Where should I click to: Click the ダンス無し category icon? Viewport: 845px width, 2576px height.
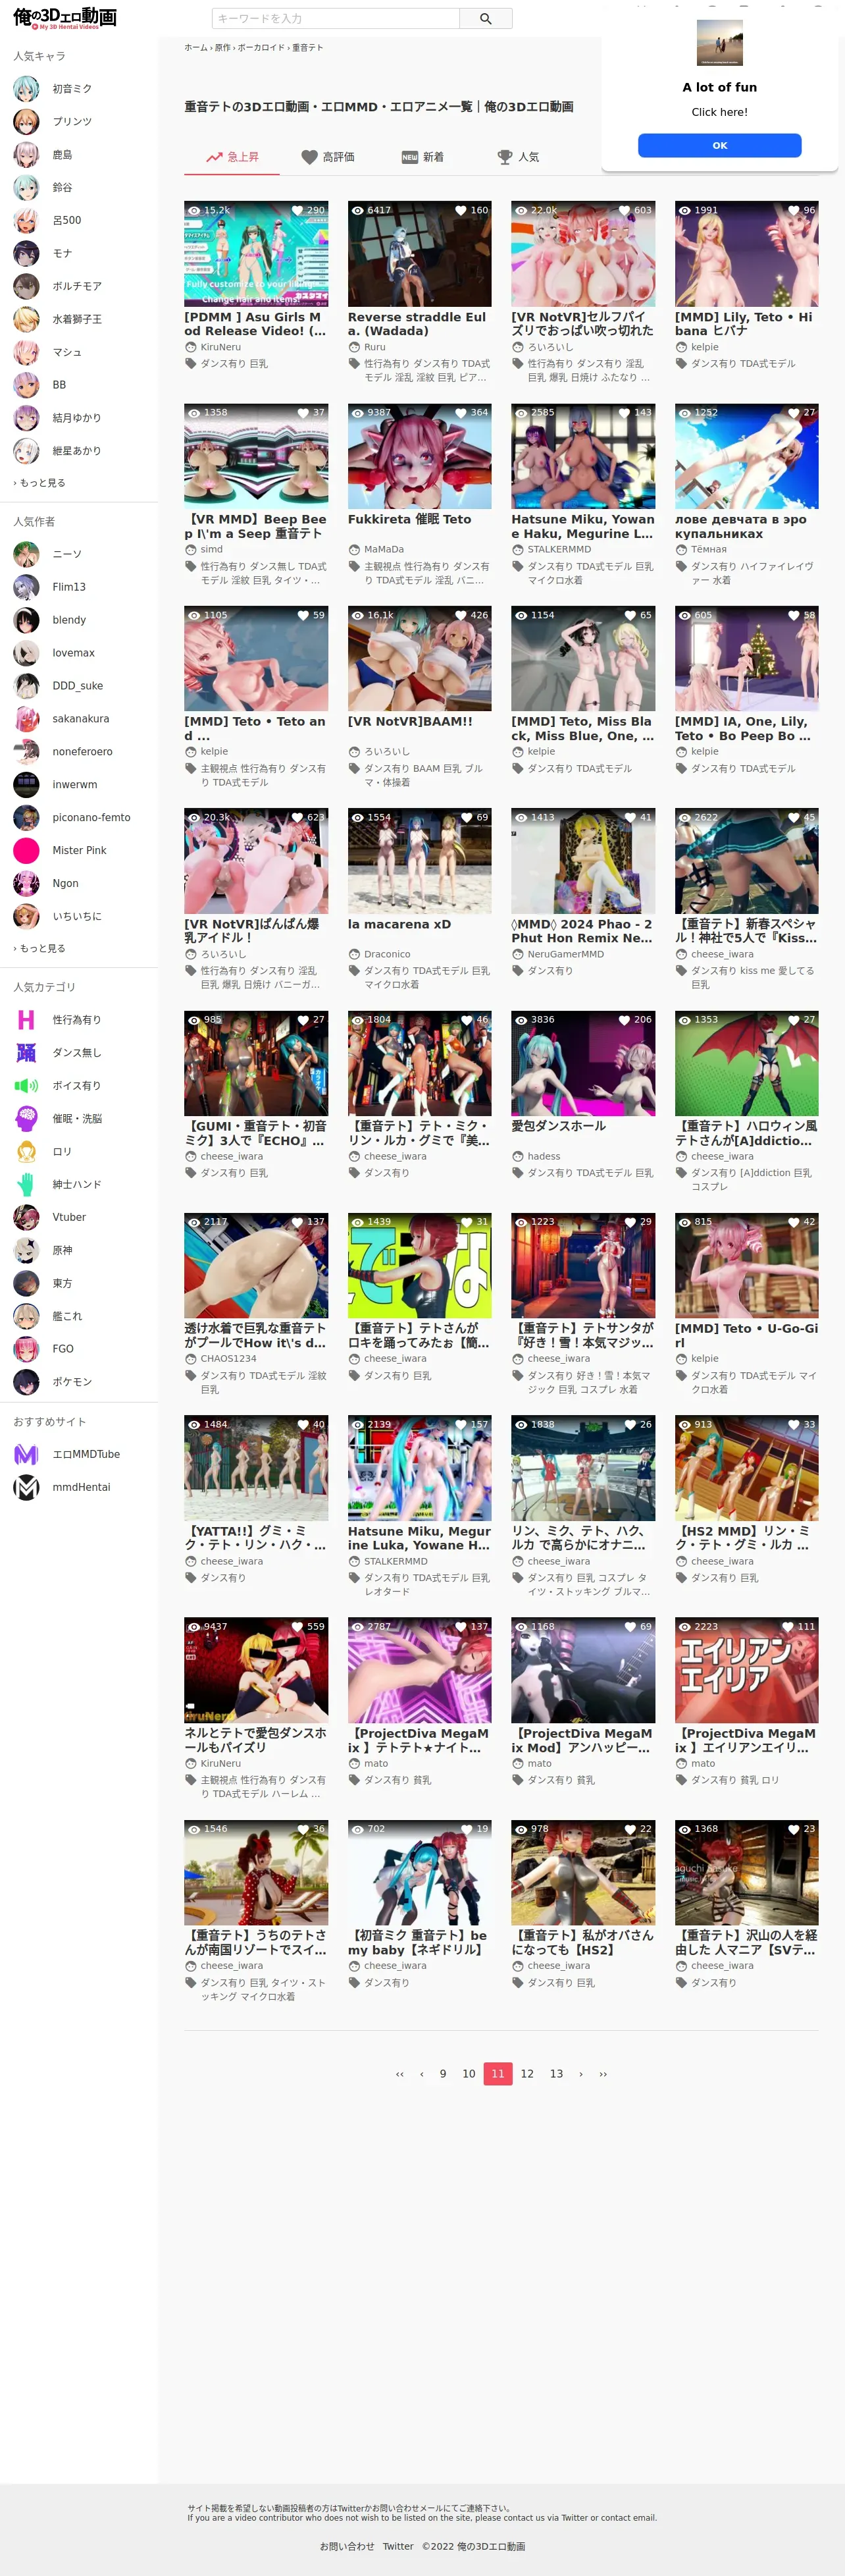(26, 1053)
